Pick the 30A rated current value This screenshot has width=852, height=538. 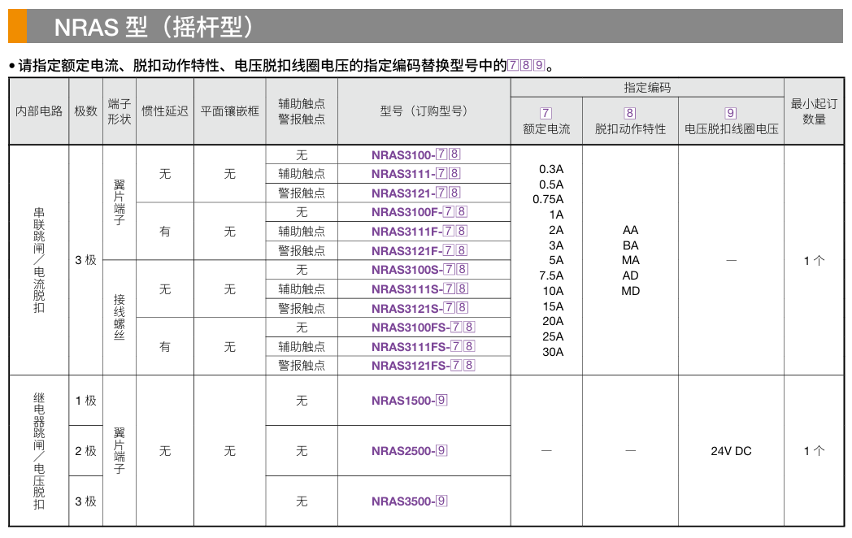pyautogui.click(x=553, y=352)
